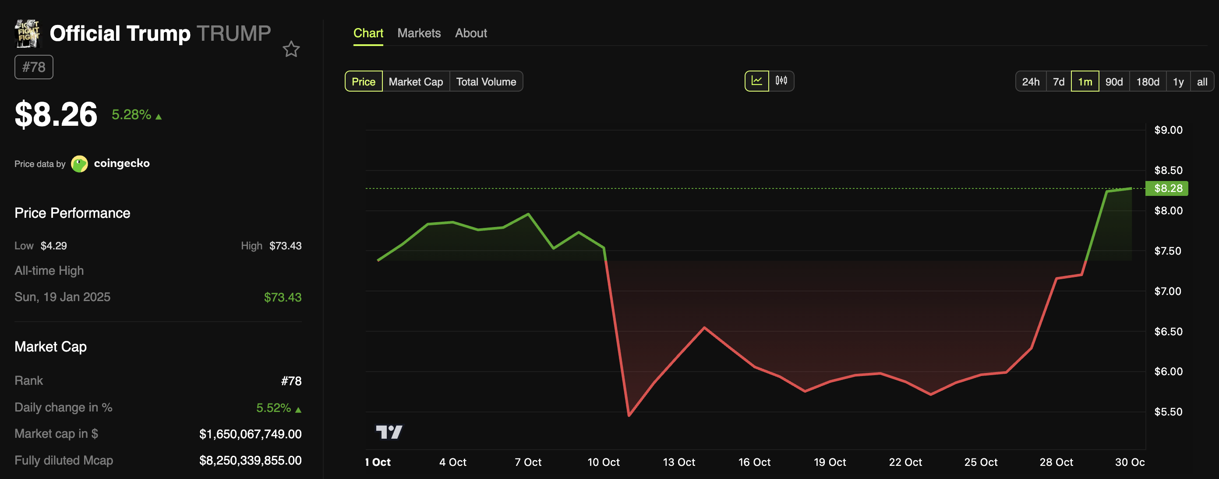This screenshot has height=479, width=1219.
Task: Click the TradingView logo on chart
Action: (x=389, y=432)
